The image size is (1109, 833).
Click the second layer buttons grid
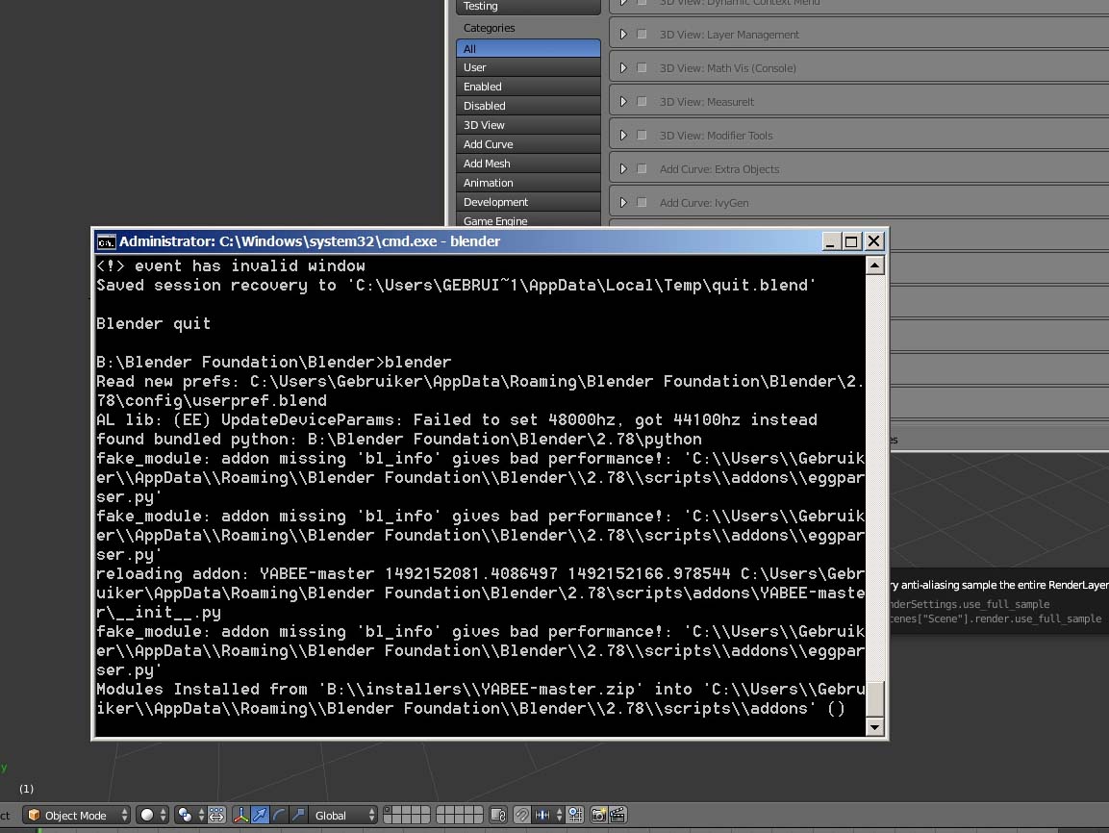(460, 816)
